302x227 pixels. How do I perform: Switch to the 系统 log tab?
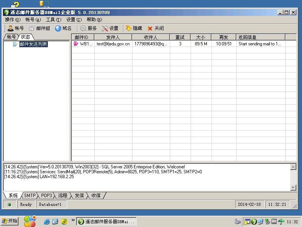[13, 196]
